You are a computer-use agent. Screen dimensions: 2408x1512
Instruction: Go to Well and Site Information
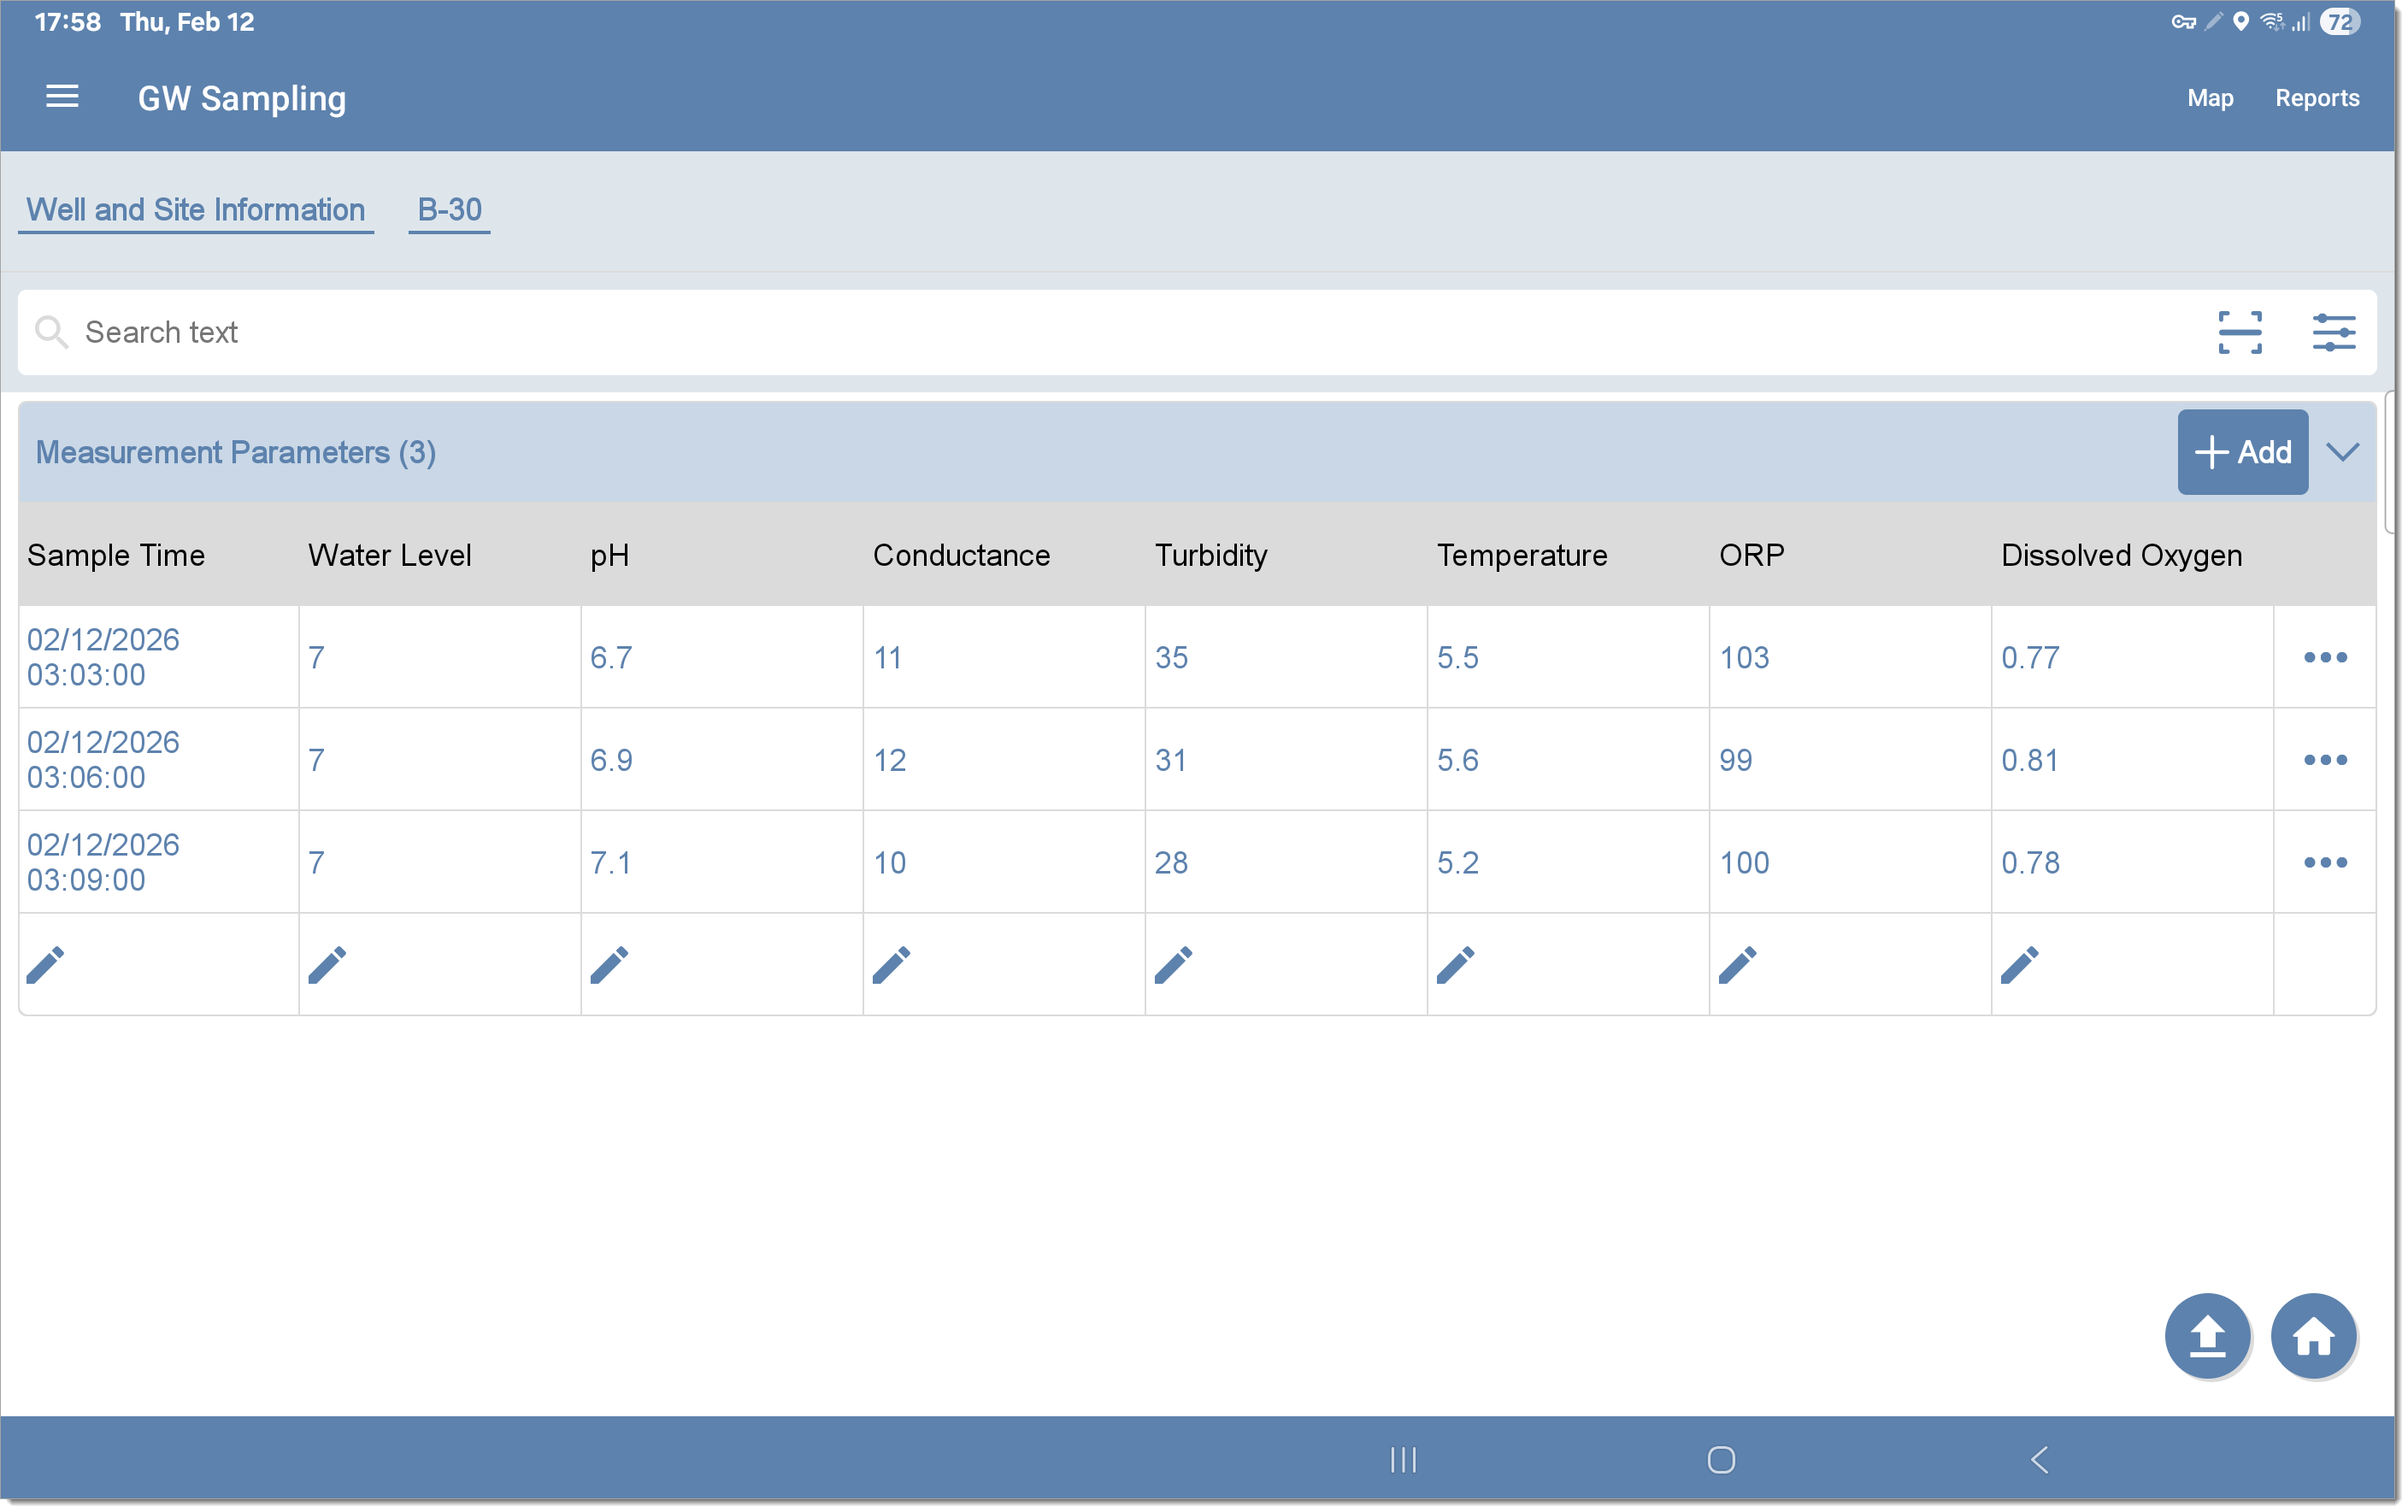coord(195,210)
